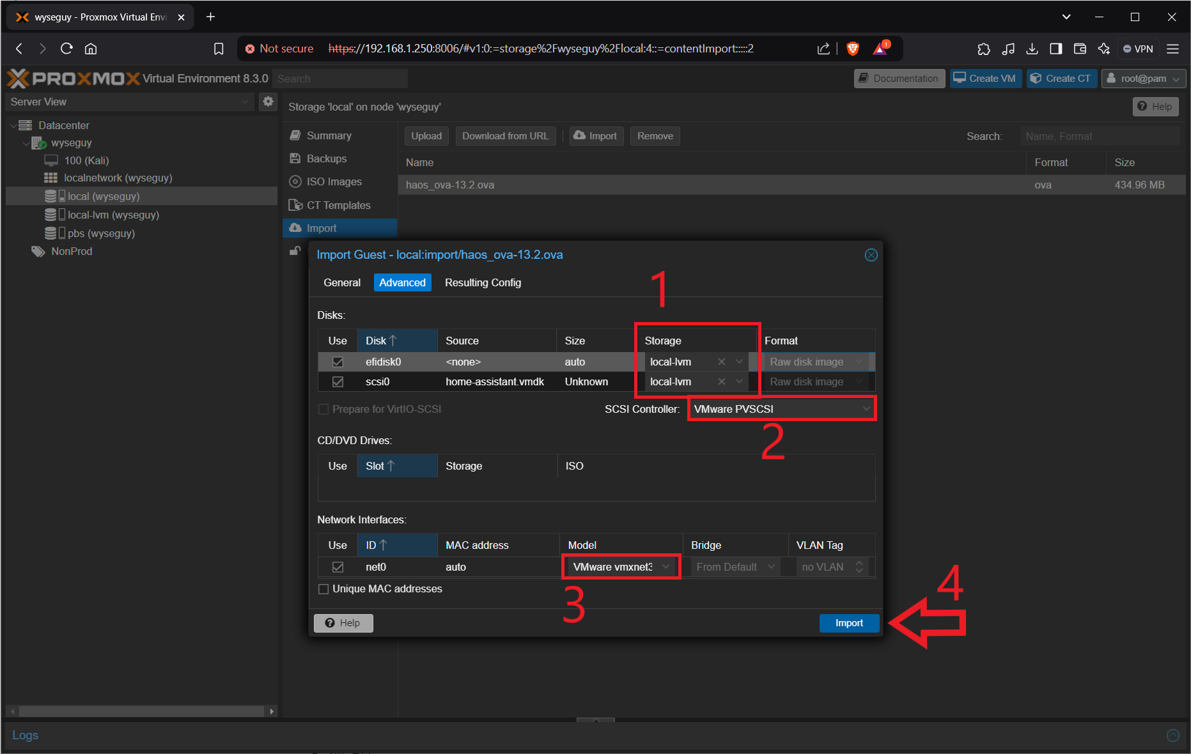Click the VPN button
The image size is (1191, 754).
tap(1138, 49)
